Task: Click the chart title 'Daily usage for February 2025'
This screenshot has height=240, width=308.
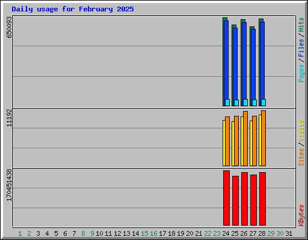Action: pos(73,9)
